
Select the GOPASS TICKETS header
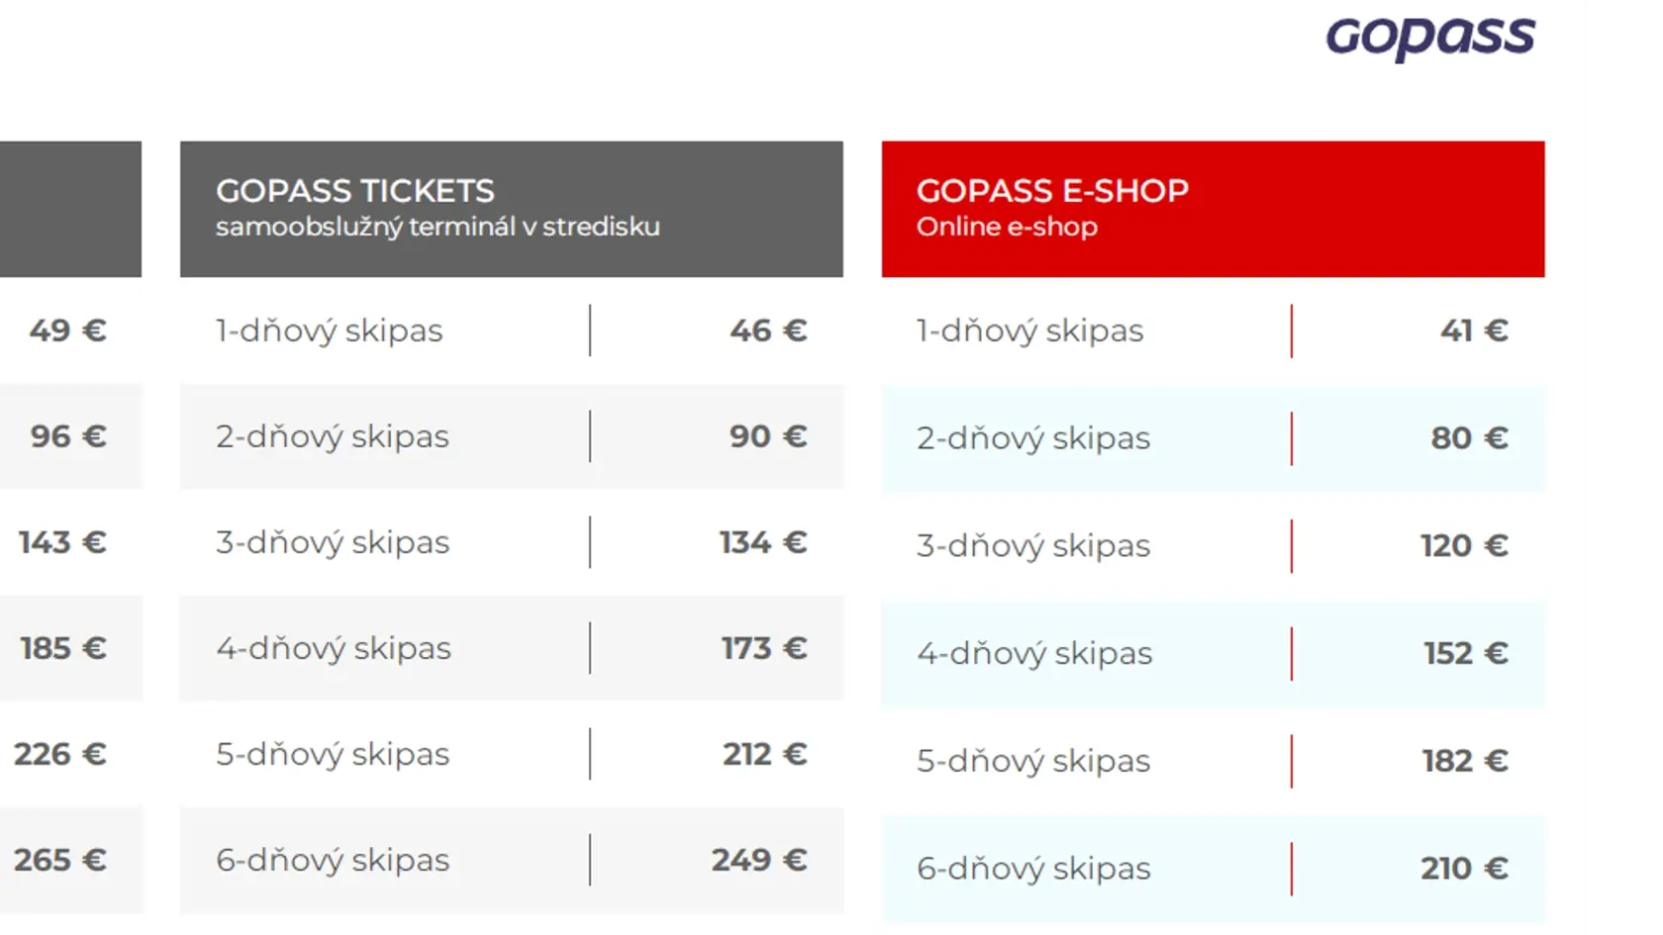pos(512,209)
